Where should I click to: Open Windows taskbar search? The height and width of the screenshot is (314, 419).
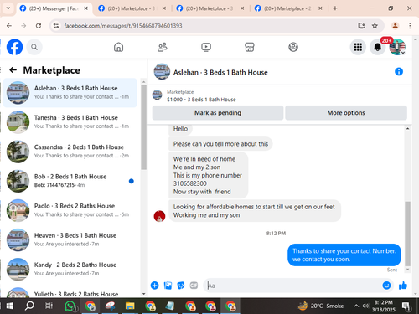point(29,306)
